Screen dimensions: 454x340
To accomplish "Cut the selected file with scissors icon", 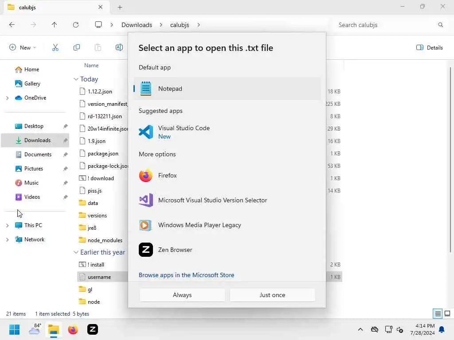I will click(x=55, y=48).
